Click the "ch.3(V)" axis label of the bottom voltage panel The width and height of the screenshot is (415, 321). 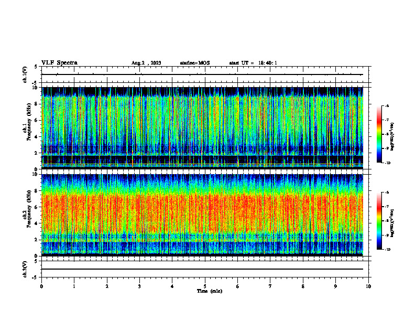point(25,269)
